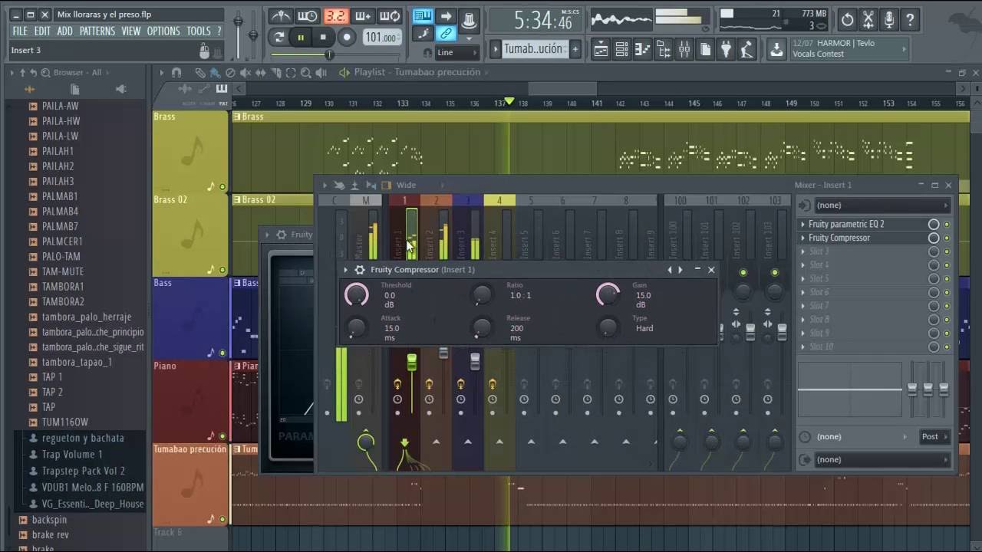Open the TOOLS menu
982x552 pixels.
point(199,31)
